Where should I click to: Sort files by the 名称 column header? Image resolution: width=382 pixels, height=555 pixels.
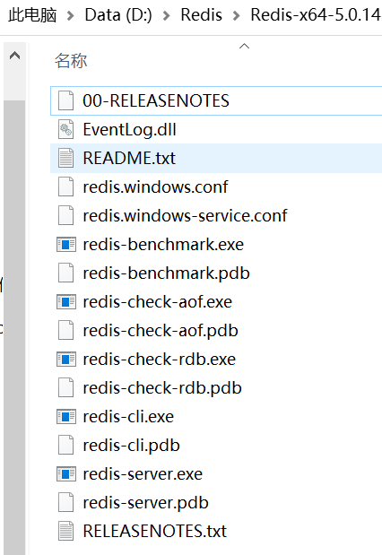click(x=71, y=61)
